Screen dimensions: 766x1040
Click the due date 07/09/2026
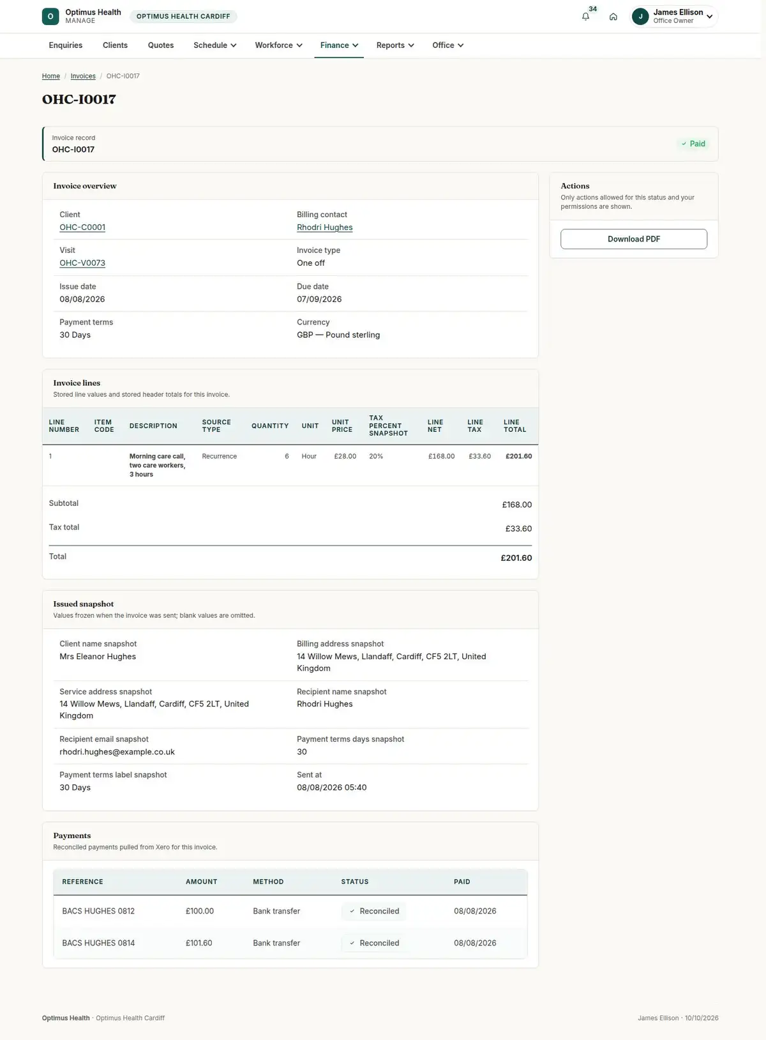(x=319, y=299)
